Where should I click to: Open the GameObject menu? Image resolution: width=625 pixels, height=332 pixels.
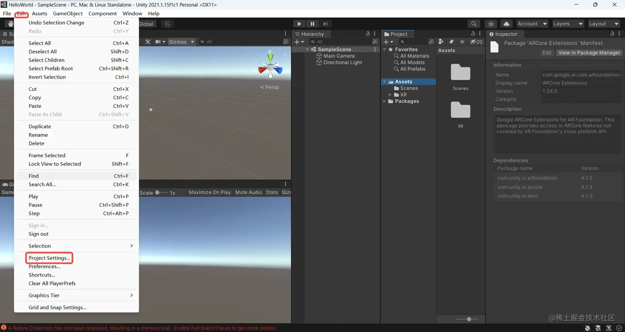click(x=68, y=14)
